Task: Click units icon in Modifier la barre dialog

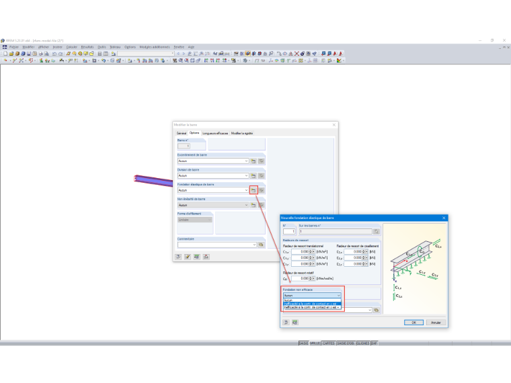Action: point(196,257)
